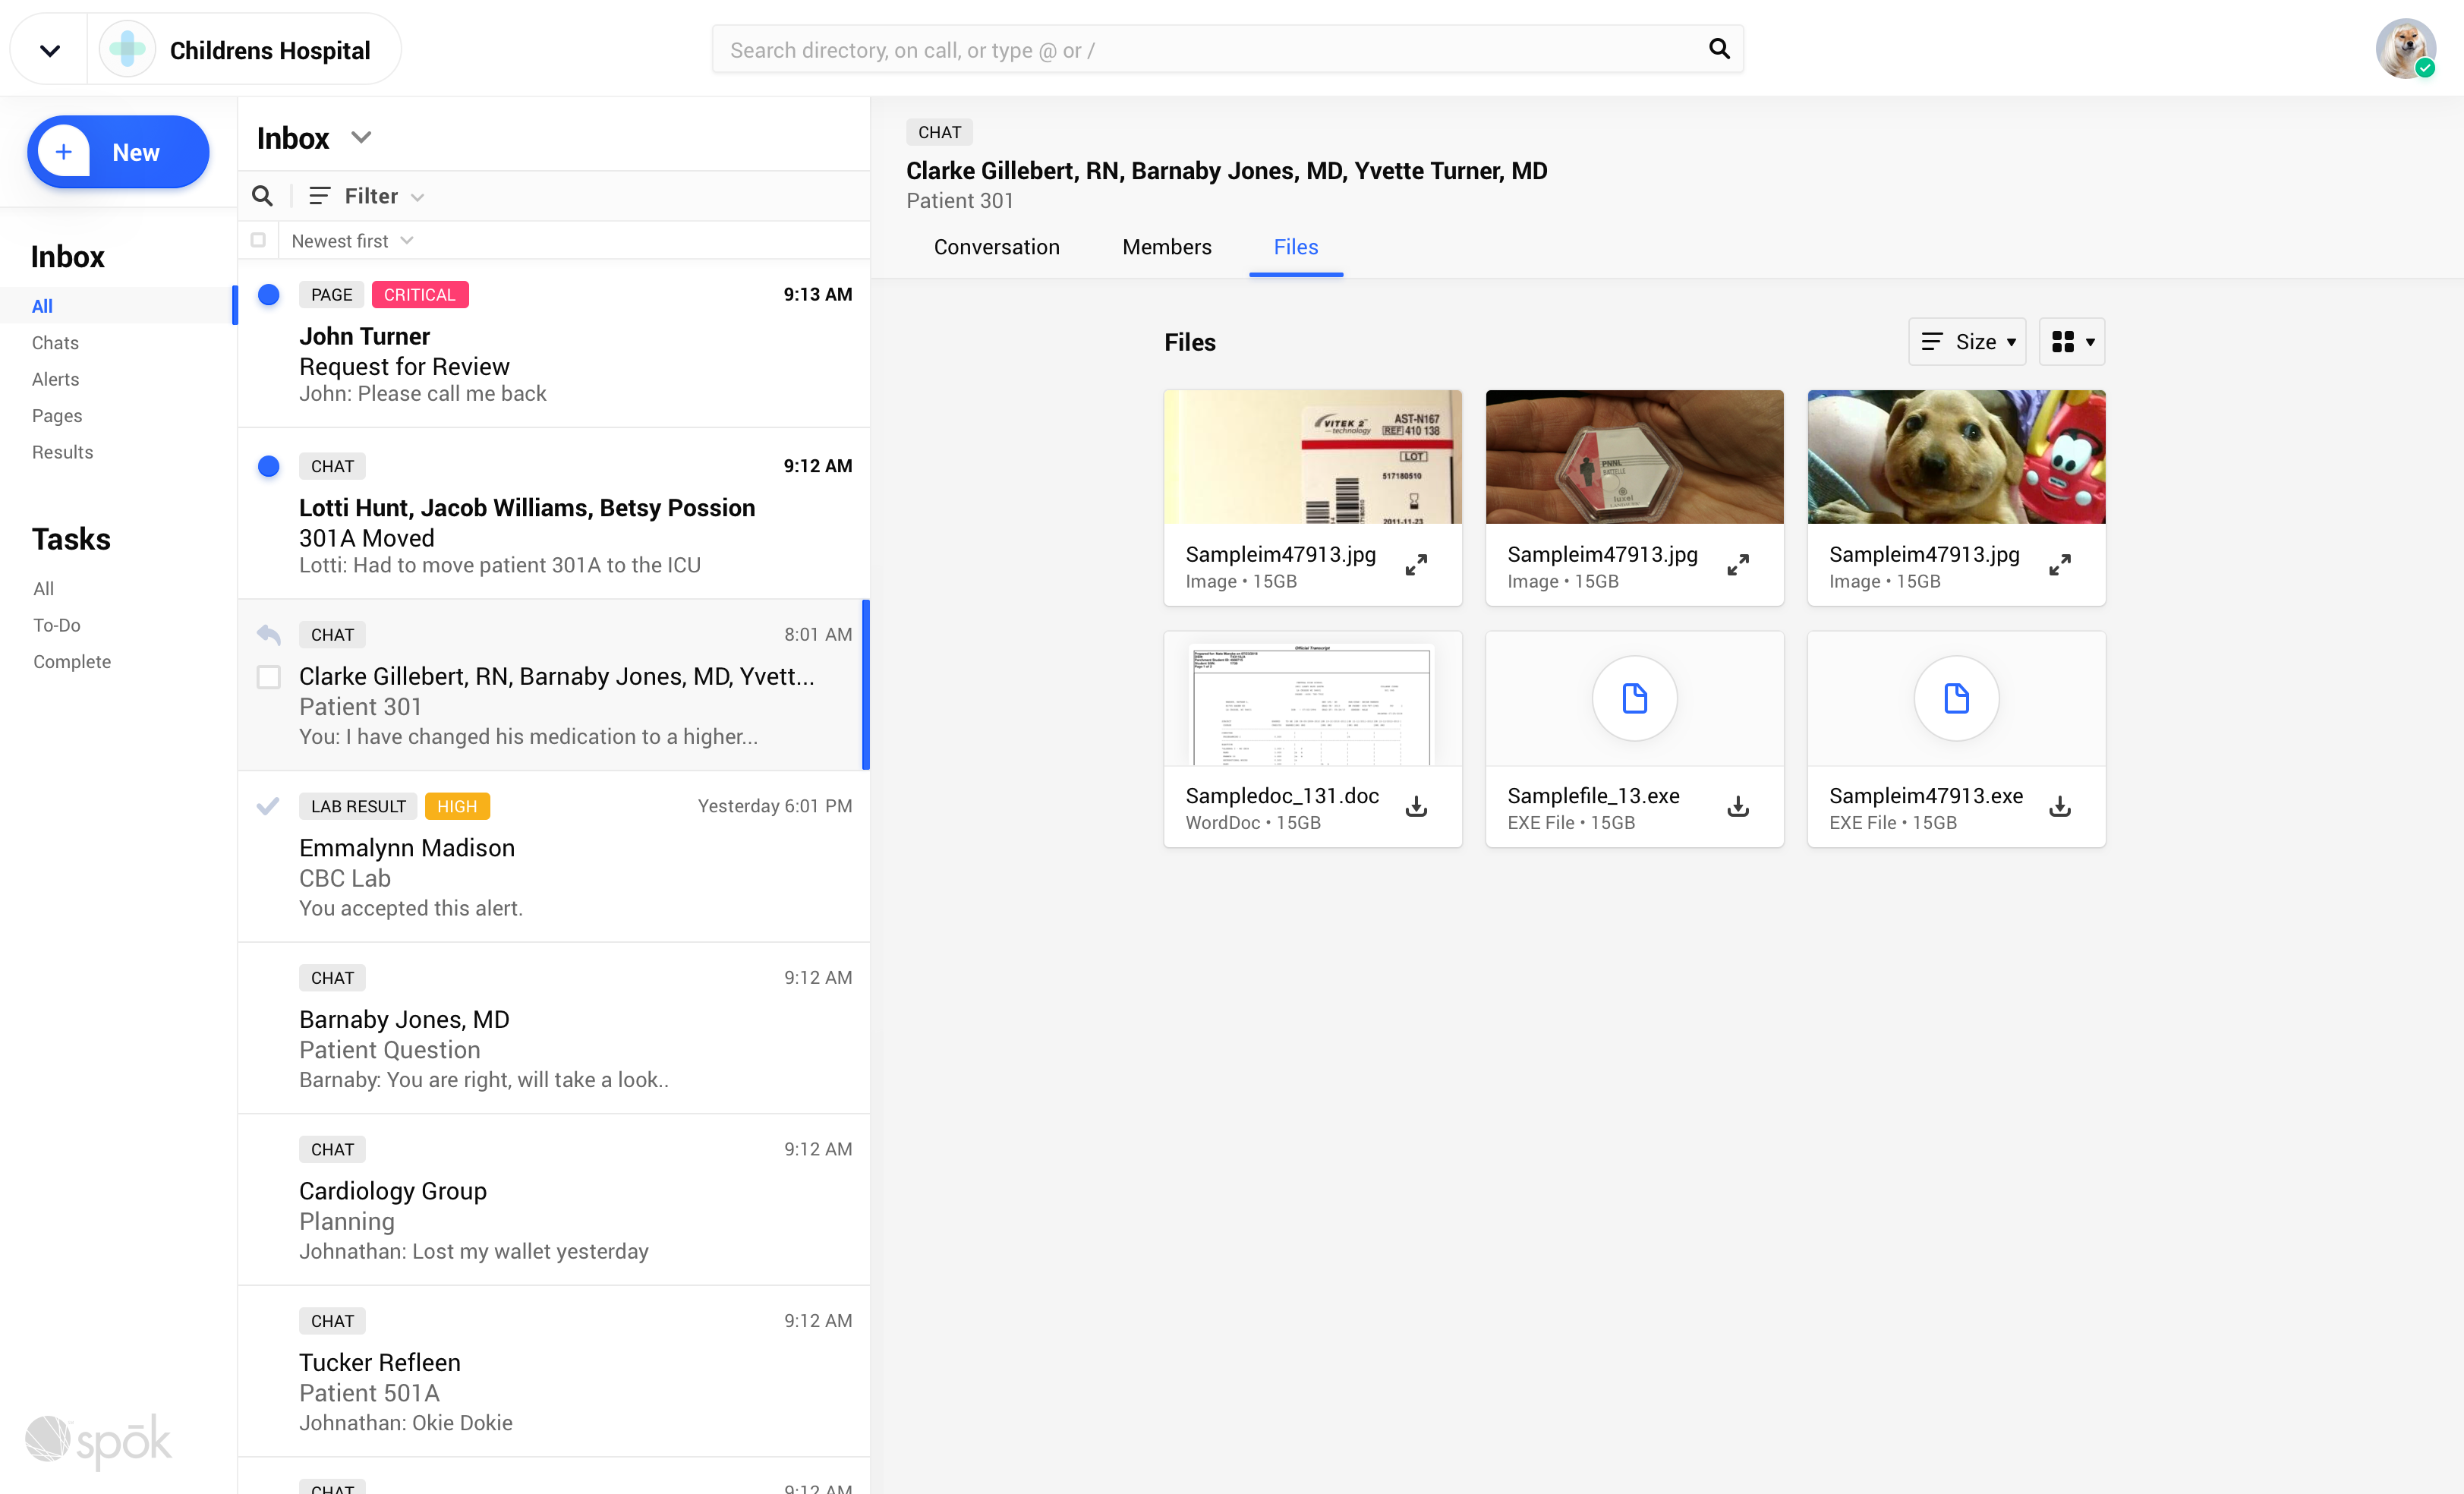Click the CRITICAL tag on John Turner
Viewport: 2464px width, 1494px height.
pyautogui.click(x=420, y=294)
